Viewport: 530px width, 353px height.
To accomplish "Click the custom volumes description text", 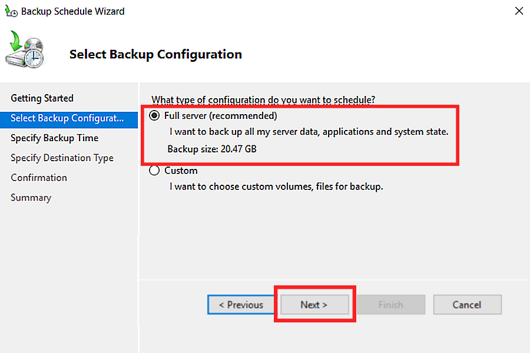I will coord(276,187).
